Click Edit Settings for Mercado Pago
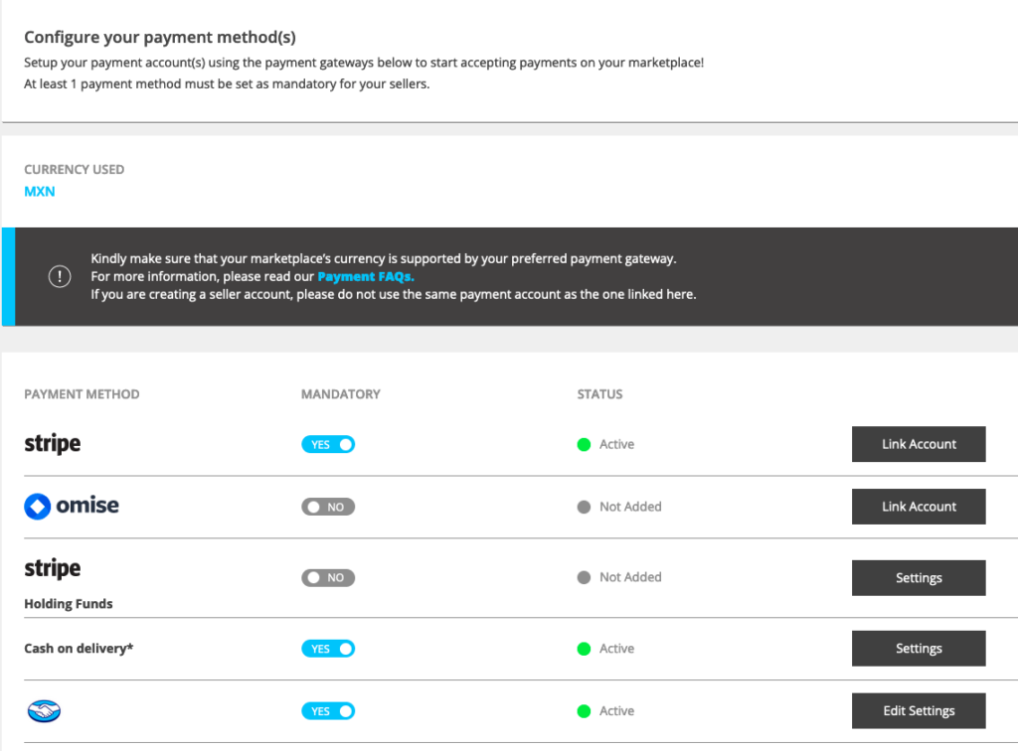This screenshot has height=751, width=1018. click(918, 711)
